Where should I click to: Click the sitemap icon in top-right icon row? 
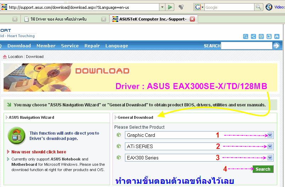coord(253,36)
